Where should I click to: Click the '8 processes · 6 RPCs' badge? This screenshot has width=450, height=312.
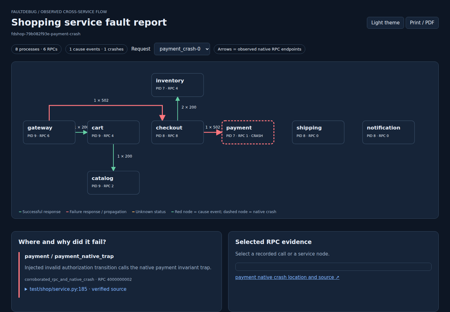click(36, 49)
